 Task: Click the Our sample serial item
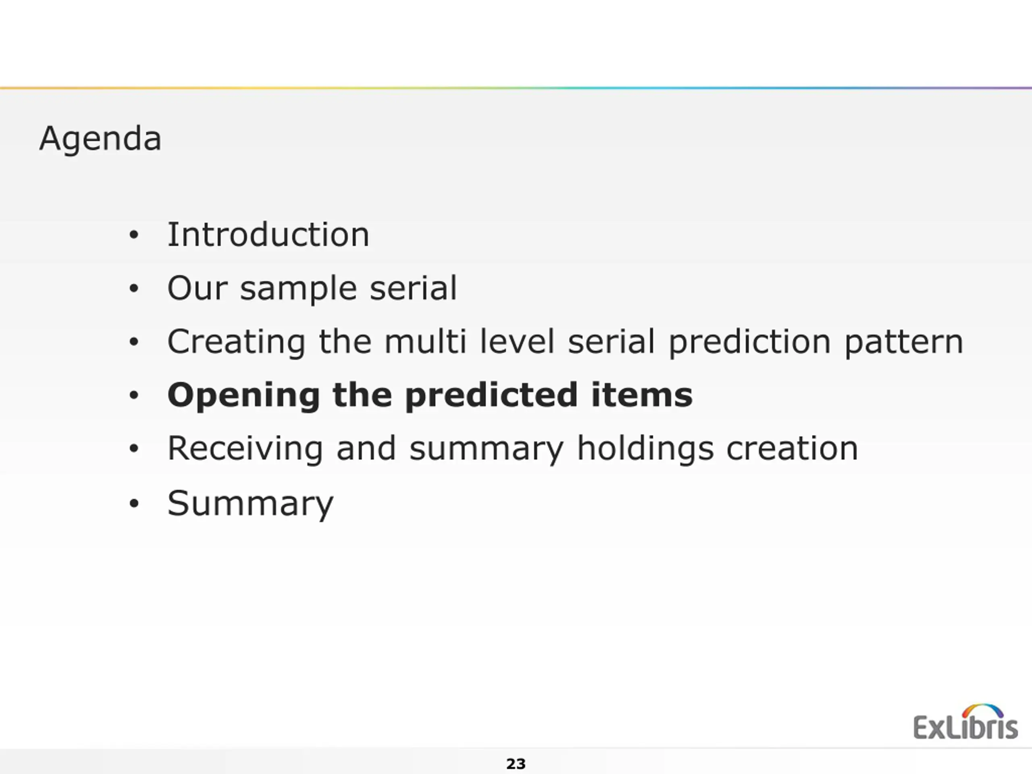click(312, 289)
